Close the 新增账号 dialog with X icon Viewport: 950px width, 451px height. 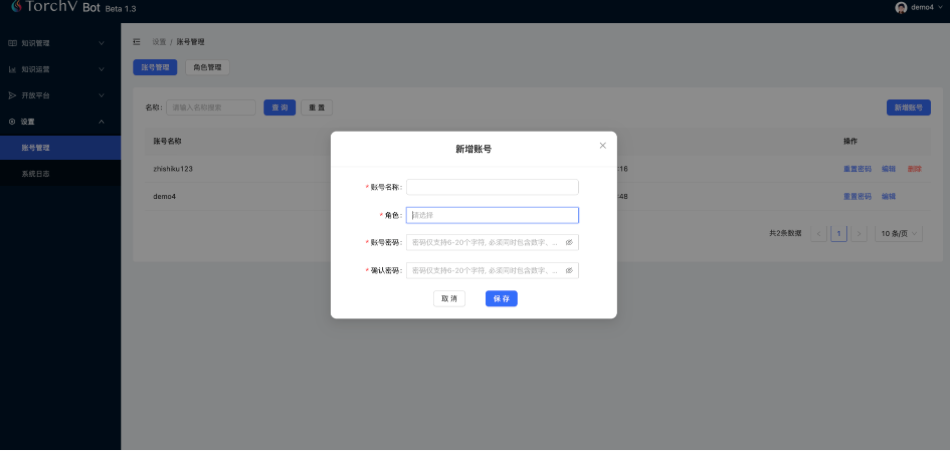click(602, 146)
